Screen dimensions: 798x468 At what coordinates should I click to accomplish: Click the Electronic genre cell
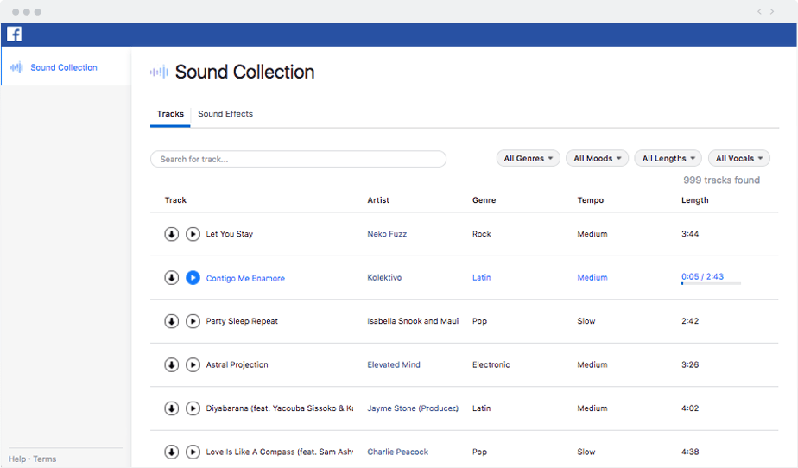coord(491,364)
